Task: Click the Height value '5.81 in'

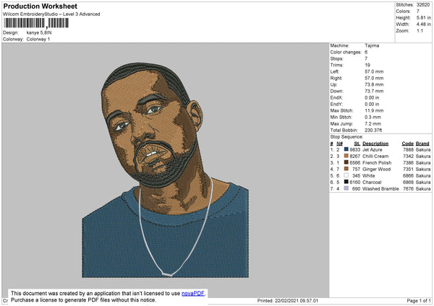Action: click(x=423, y=17)
